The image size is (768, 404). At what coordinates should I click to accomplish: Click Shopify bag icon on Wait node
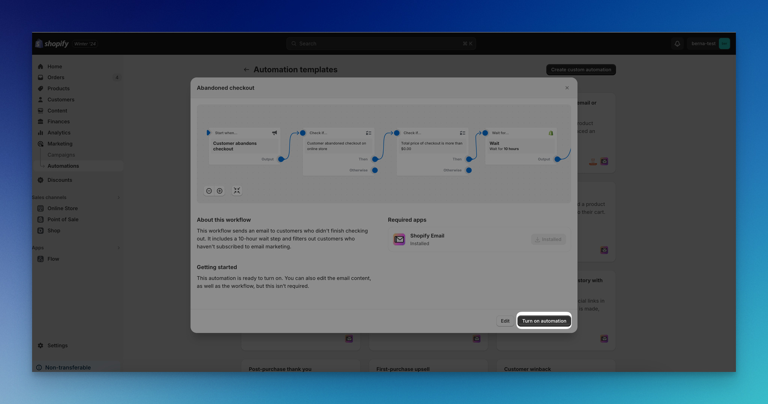click(551, 133)
